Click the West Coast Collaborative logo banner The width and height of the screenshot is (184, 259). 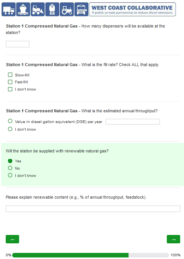tap(132, 10)
